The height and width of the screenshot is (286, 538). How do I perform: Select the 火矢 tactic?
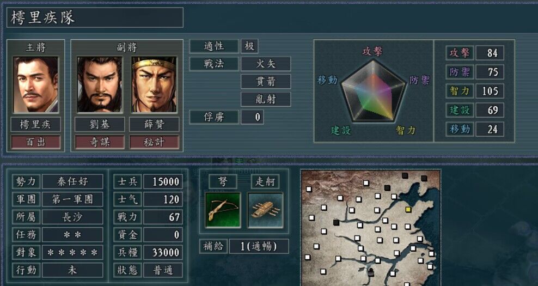click(x=266, y=64)
